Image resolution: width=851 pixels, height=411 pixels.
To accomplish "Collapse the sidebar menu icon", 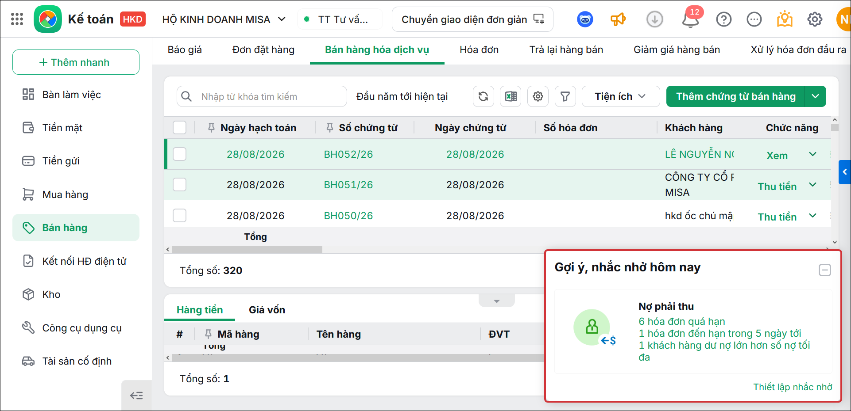I will pos(136,396).
